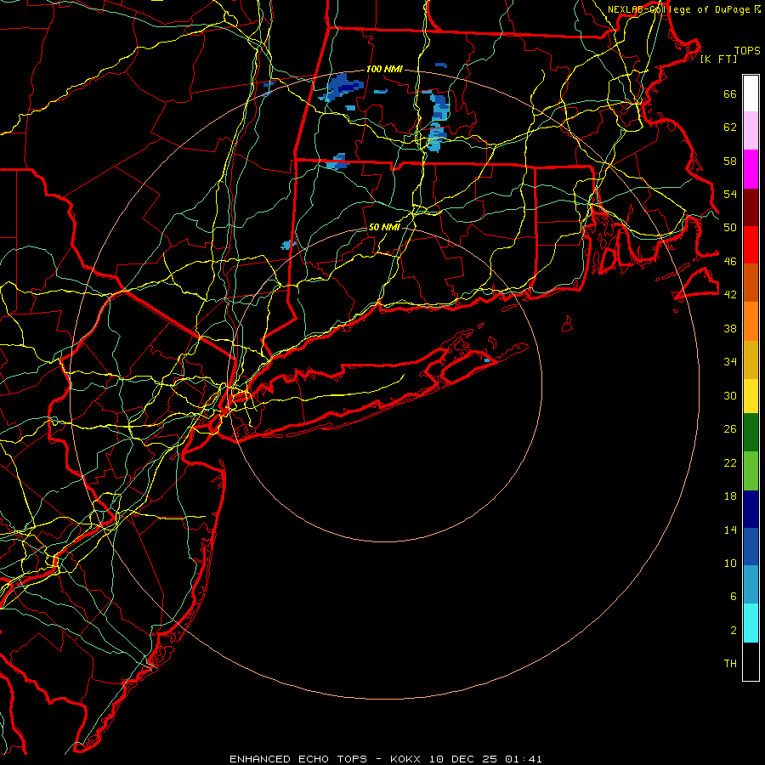Click the legend value 66
This screenshot has width=765, height=765.
pos(730,93)
